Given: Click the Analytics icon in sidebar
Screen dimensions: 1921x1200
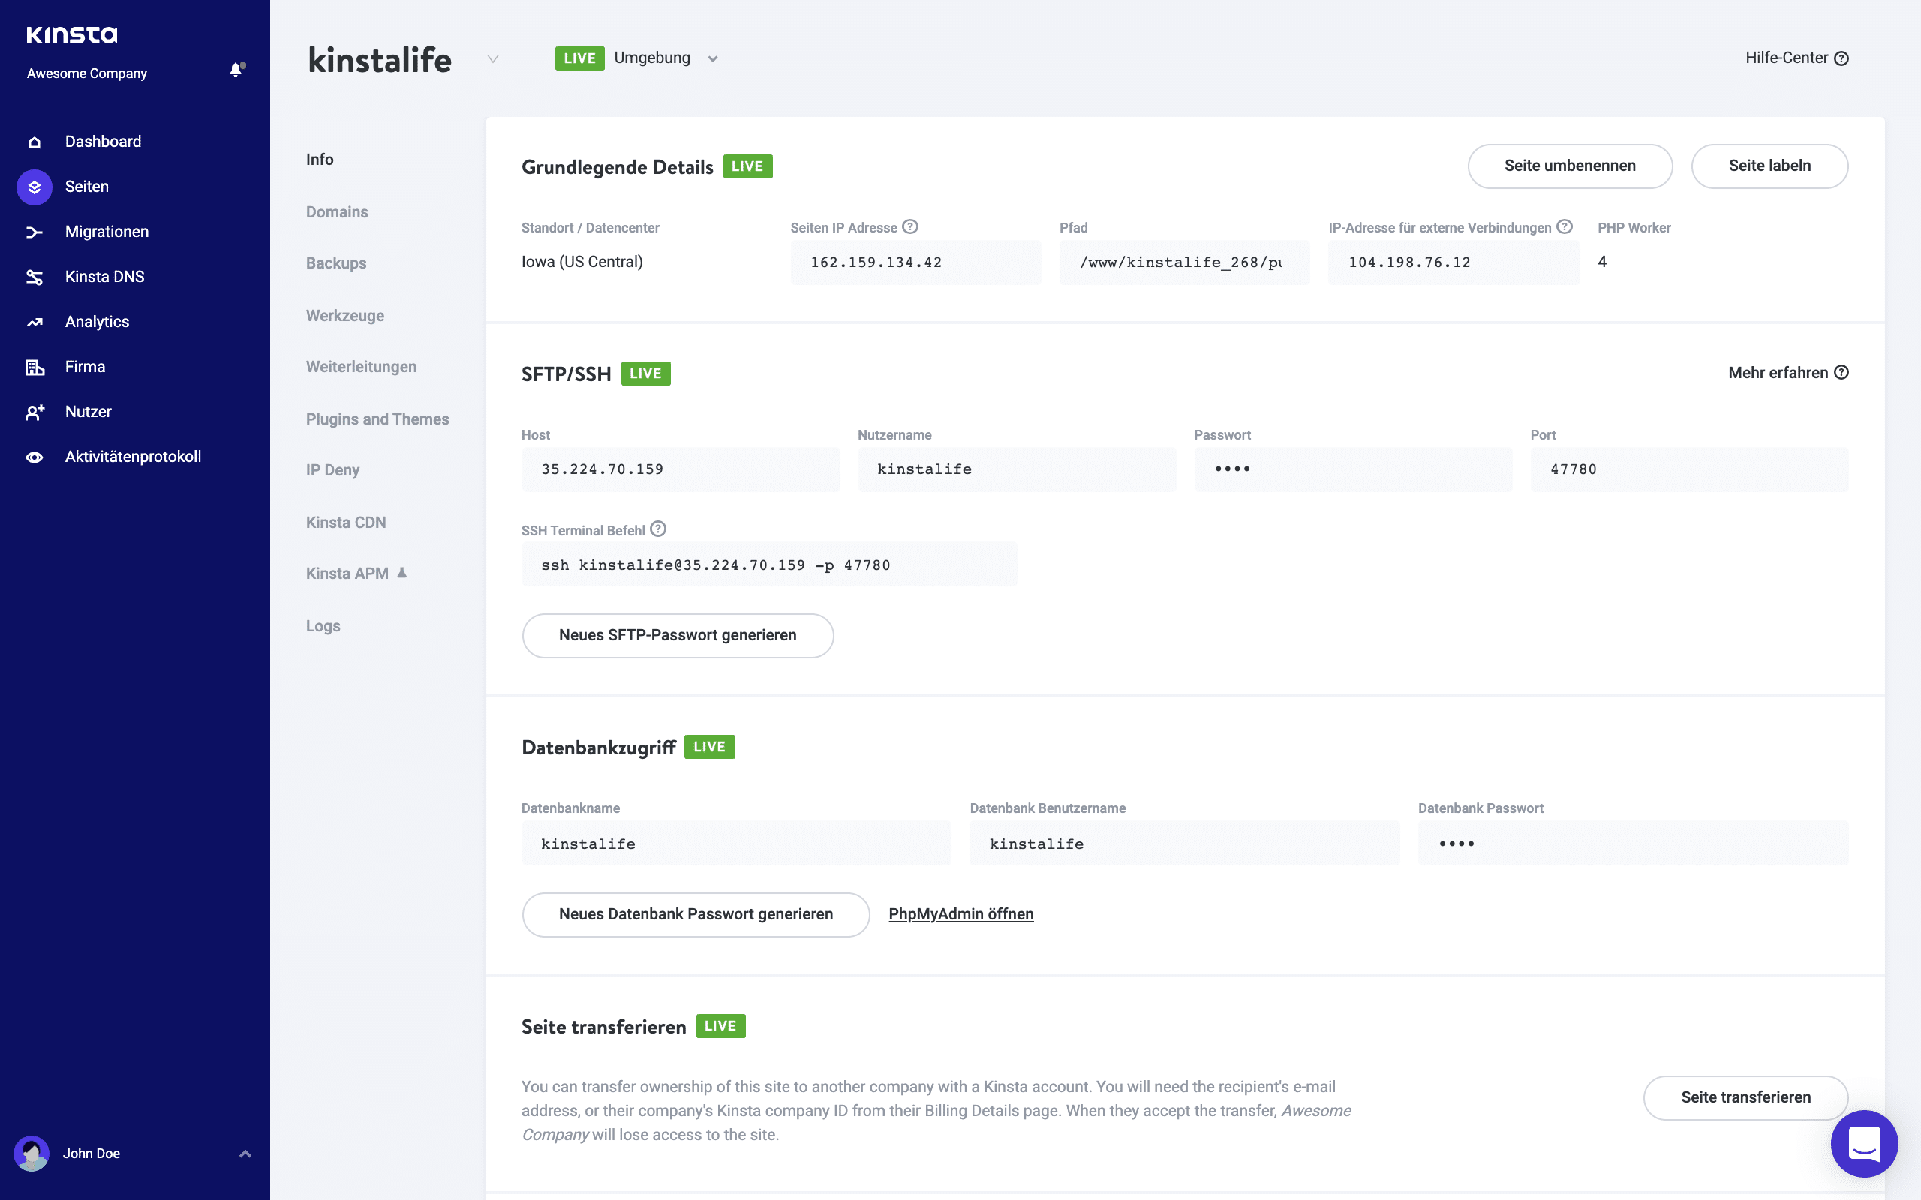Looking at the screenshot, I should [35, 321].
